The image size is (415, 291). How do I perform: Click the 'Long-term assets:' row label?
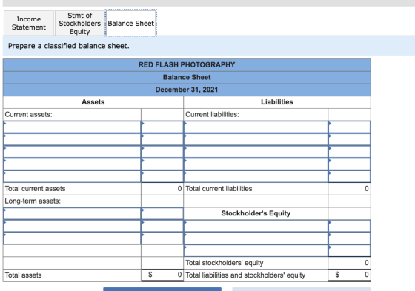coord(33,201)
